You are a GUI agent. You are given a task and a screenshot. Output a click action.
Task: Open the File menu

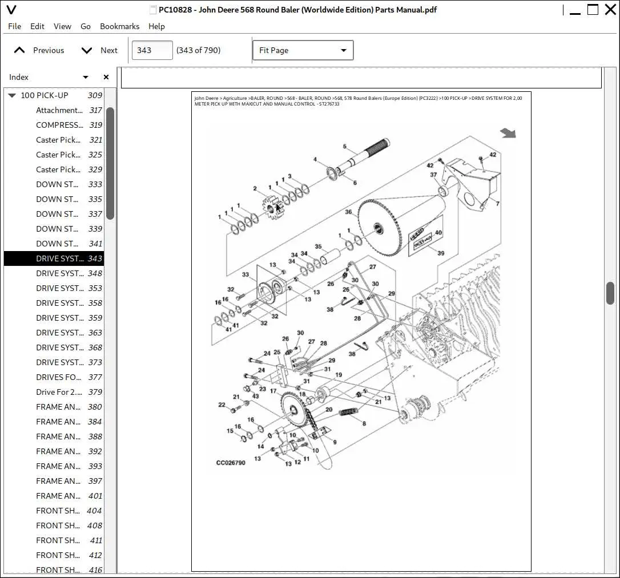coord(15,26)
